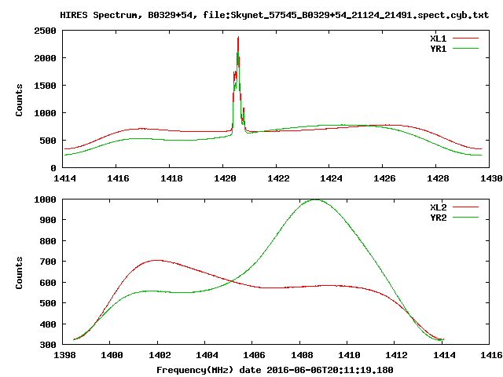Click the 1398 x-axis tick label
This screenshot has height=377, width=503.
[64, 355]
